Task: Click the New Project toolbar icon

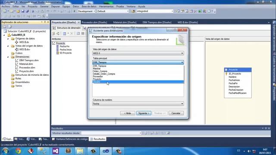Action: 5,11
